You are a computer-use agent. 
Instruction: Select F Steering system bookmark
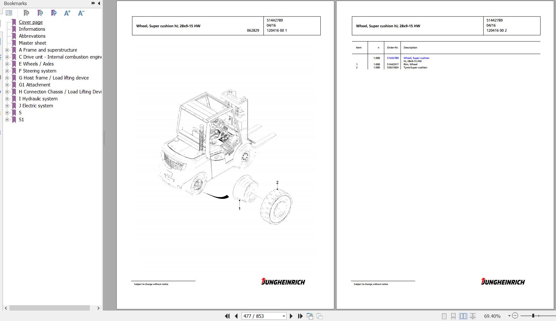38,71
